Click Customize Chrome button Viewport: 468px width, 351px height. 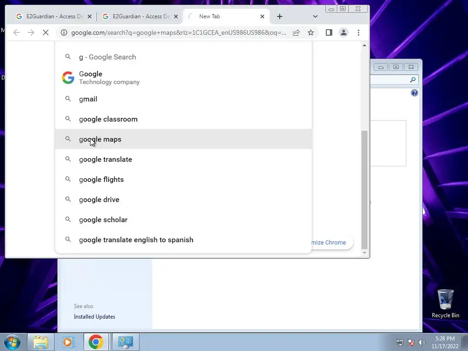tap(331, 242)
